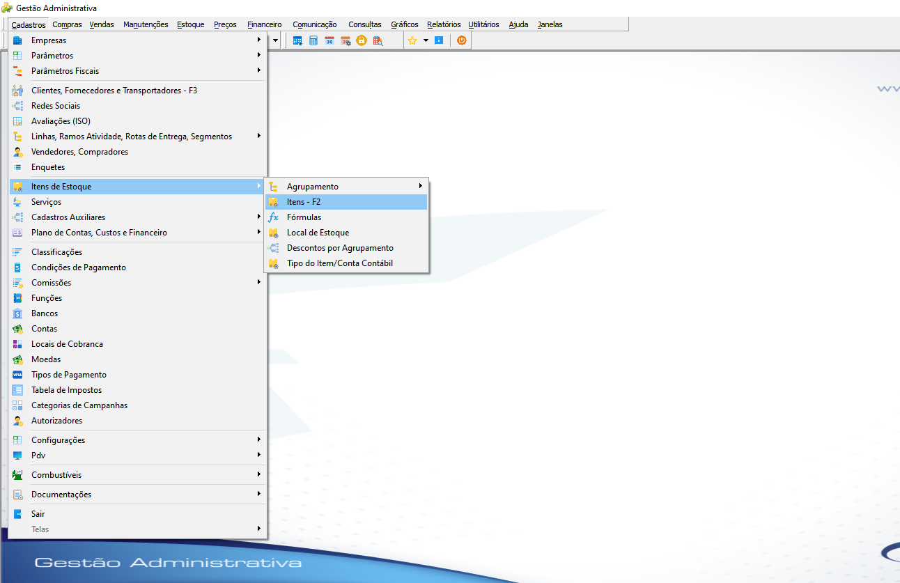This screenshot has width=900, height=583.
Task: Click the calendar 30 toolbar icon
Action: [x=329, y=40]
